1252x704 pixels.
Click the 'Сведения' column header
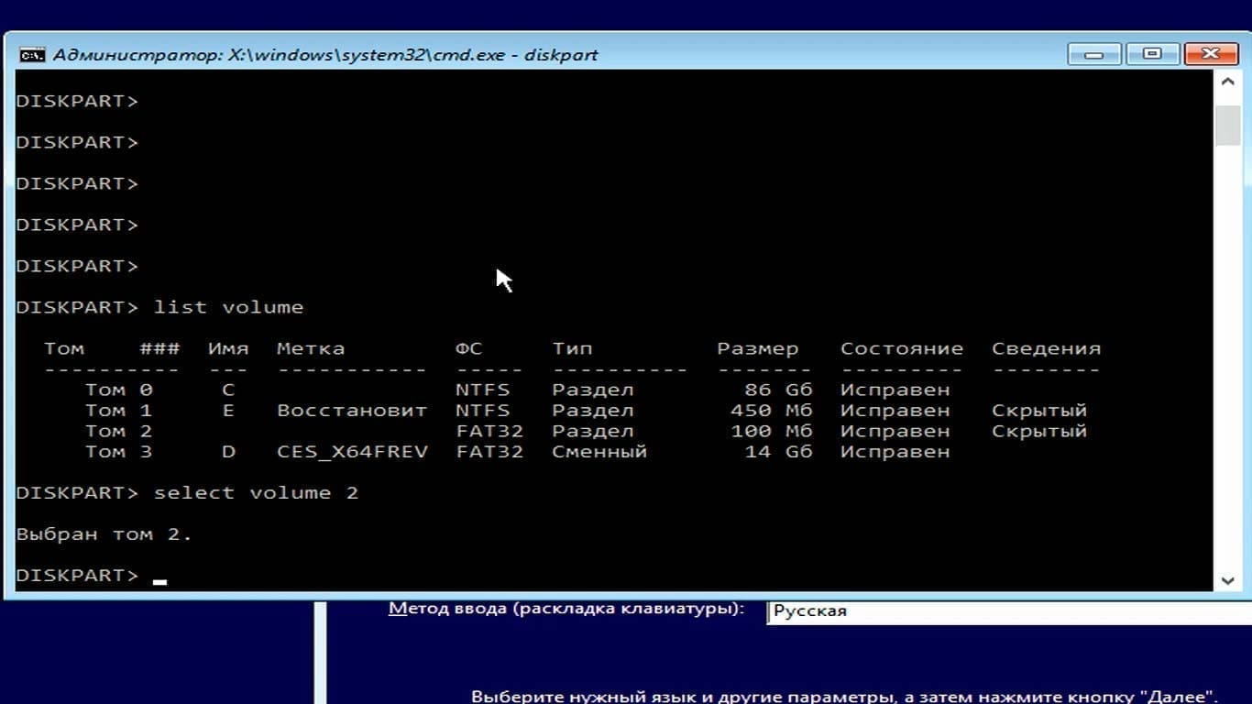(1046, 349)
